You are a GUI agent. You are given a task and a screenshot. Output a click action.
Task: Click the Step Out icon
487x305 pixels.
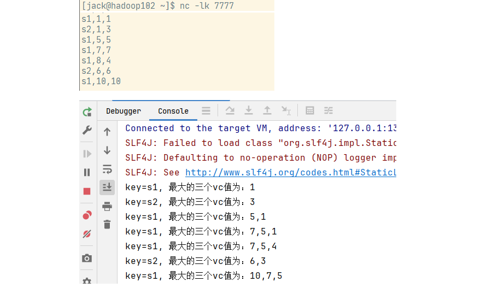267,110
